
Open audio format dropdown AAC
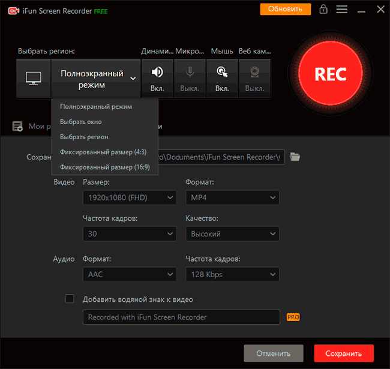coord(130,275)
